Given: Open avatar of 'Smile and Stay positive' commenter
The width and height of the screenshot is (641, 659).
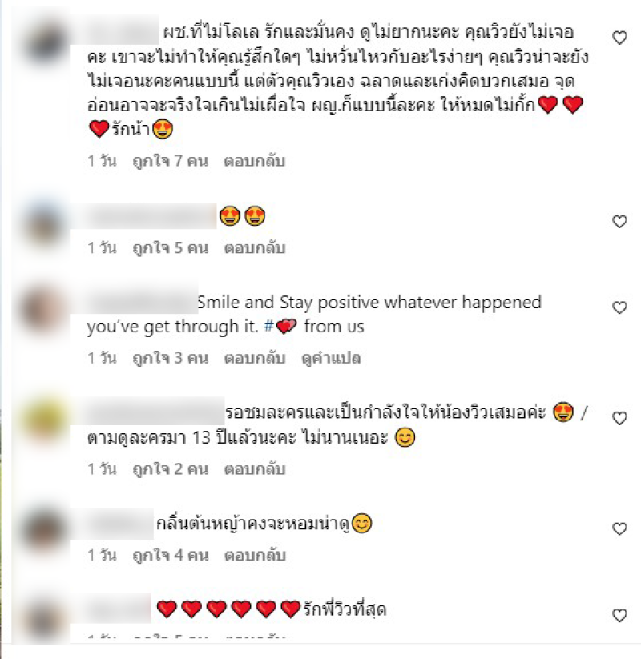Looking at the screenshot, I should click(44, 310).
